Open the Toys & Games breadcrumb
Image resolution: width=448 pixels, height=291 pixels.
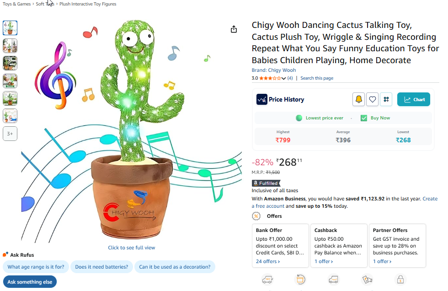click(17, 4)
